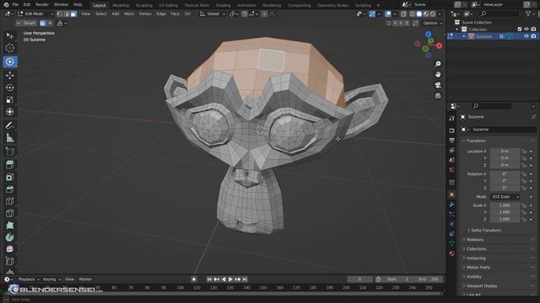Select the Cursor tool in left toolbar
Screen dimensions: 540x303
9,48
